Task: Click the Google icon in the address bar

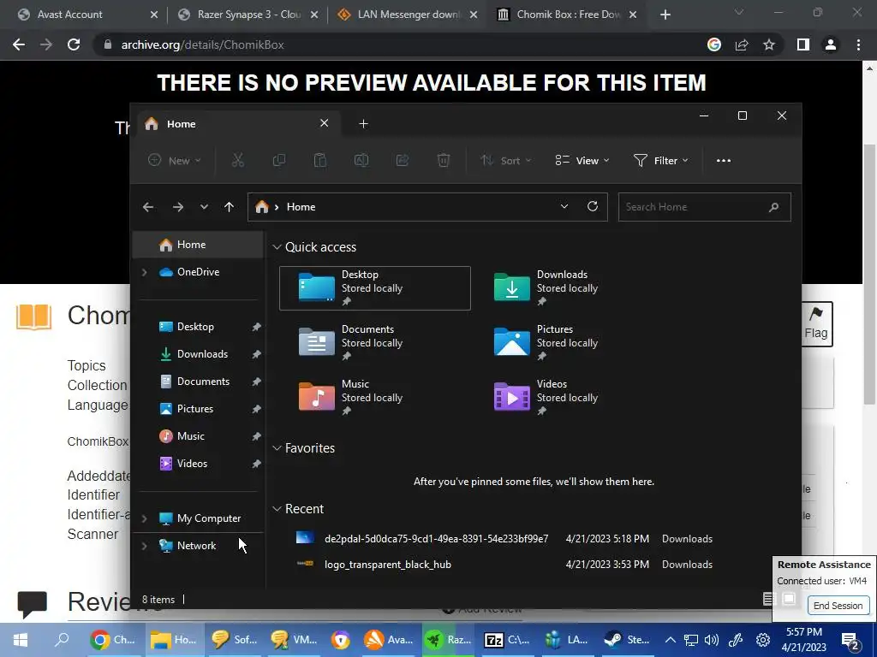Action: pyautogui.click(x=714, y=44)
